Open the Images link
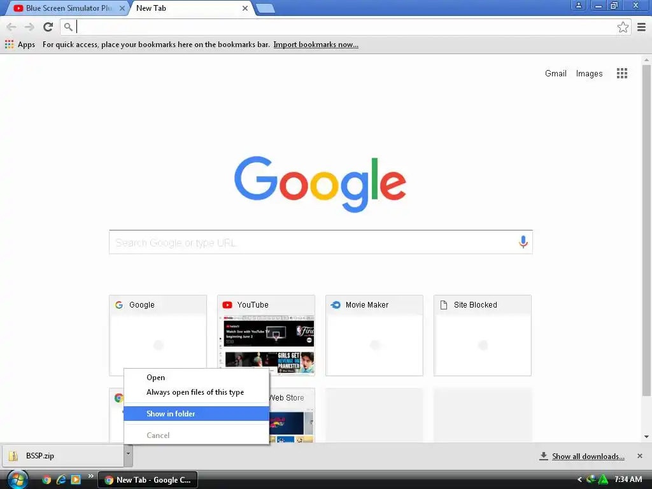The image size is (652, 489). [x=589, y=74]
